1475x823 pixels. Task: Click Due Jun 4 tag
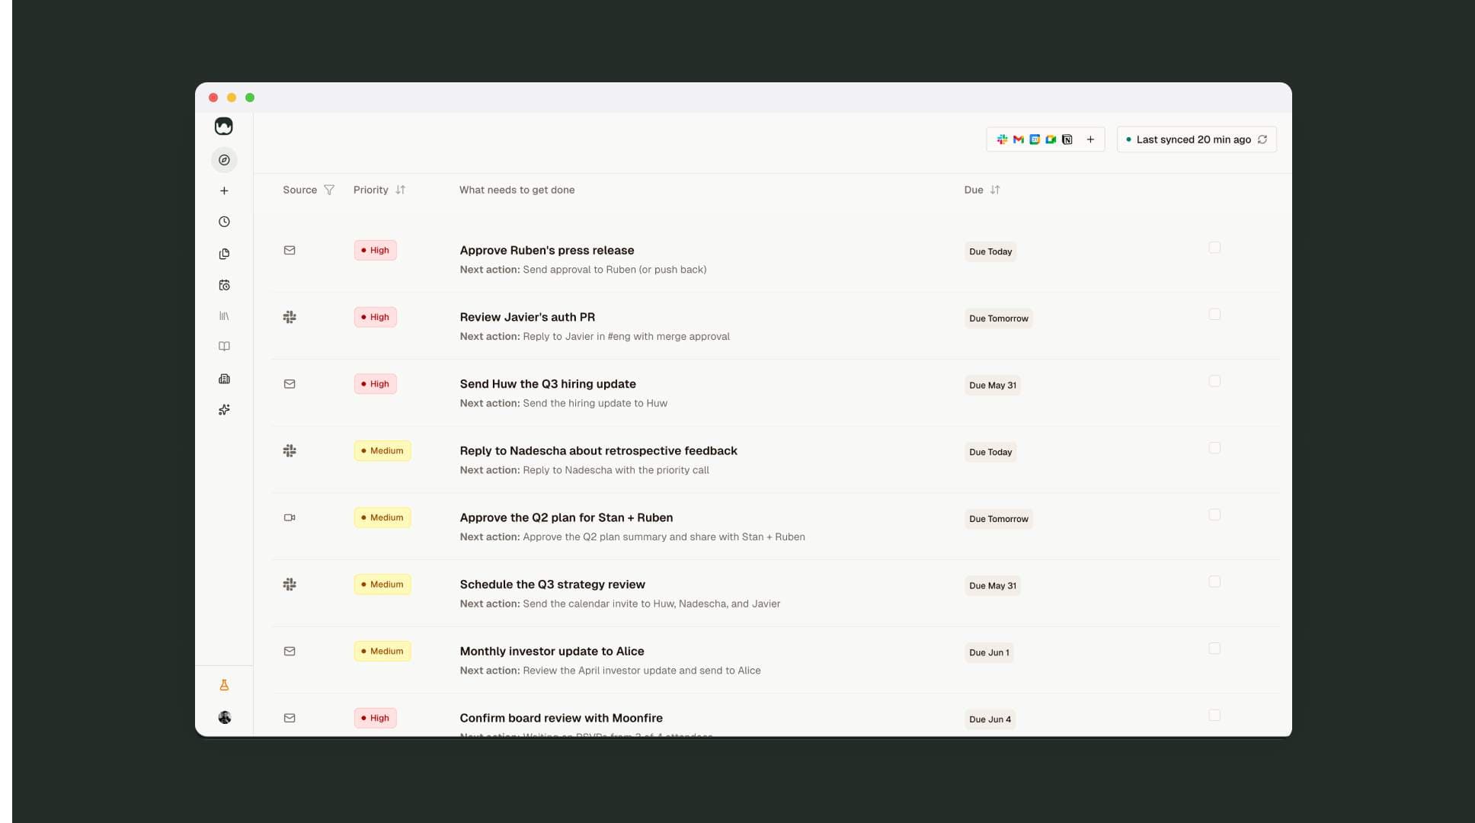tap(990, 719)
